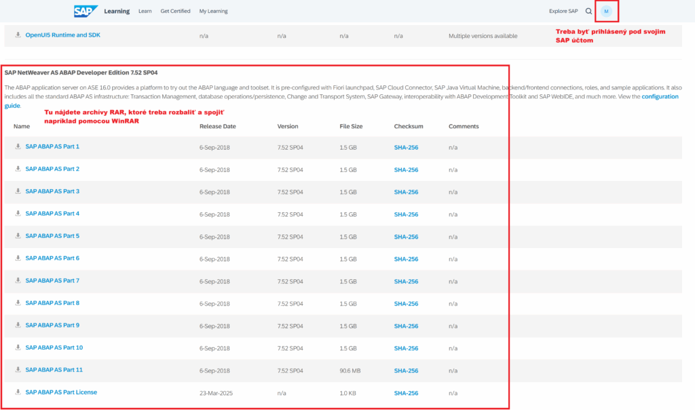Select the 23-Mar-2025 release date cell
Viewport: 695px width, 410px height.
(x=216, y=393)
